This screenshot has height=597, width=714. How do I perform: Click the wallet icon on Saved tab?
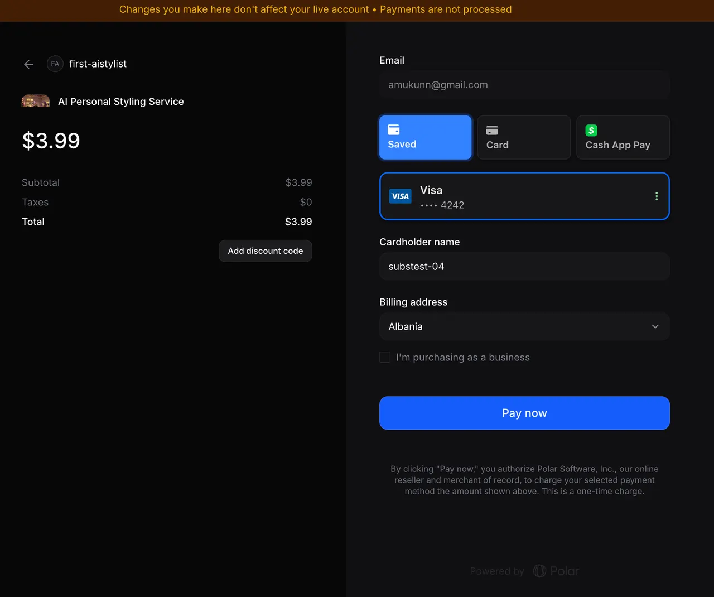(x=394, y=129)
